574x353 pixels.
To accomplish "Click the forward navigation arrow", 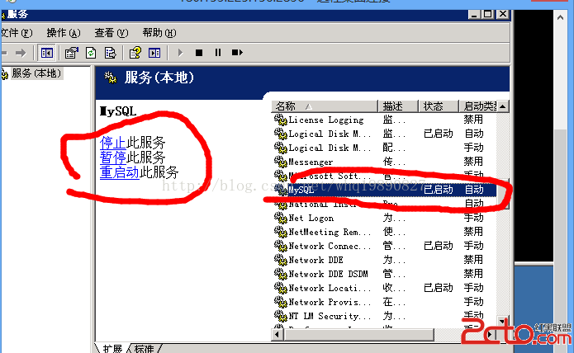I will pyautogui.click(x=21, y=53).
